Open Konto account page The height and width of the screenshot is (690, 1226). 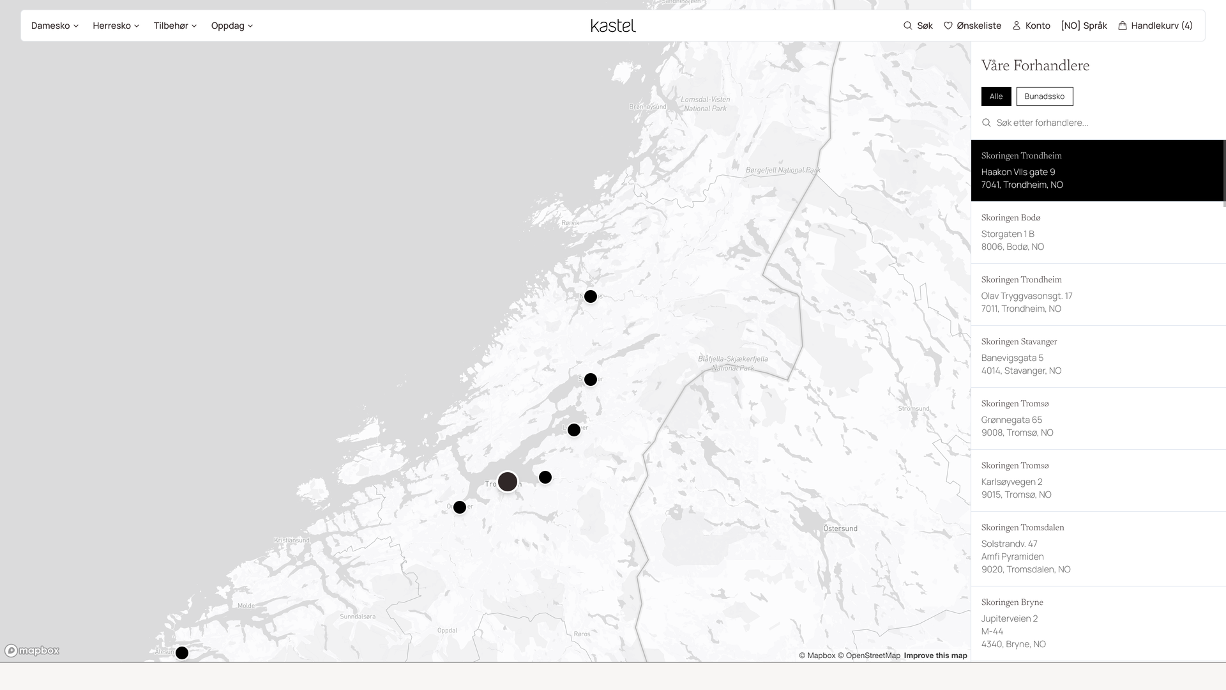point(1031,26)
